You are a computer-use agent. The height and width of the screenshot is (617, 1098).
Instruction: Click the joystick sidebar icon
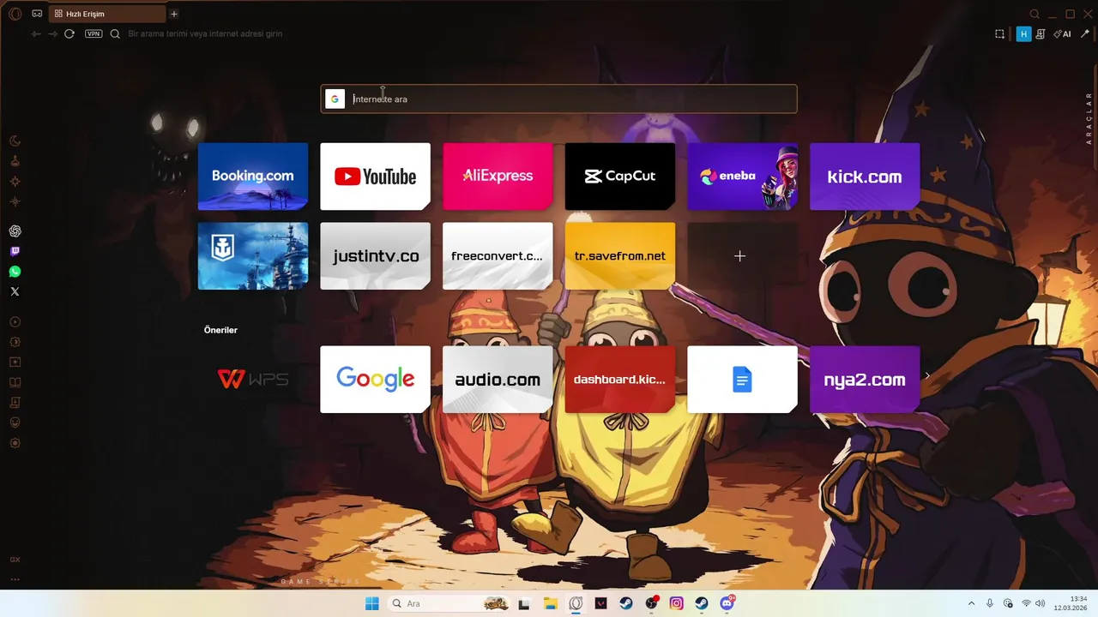point(15,161)
